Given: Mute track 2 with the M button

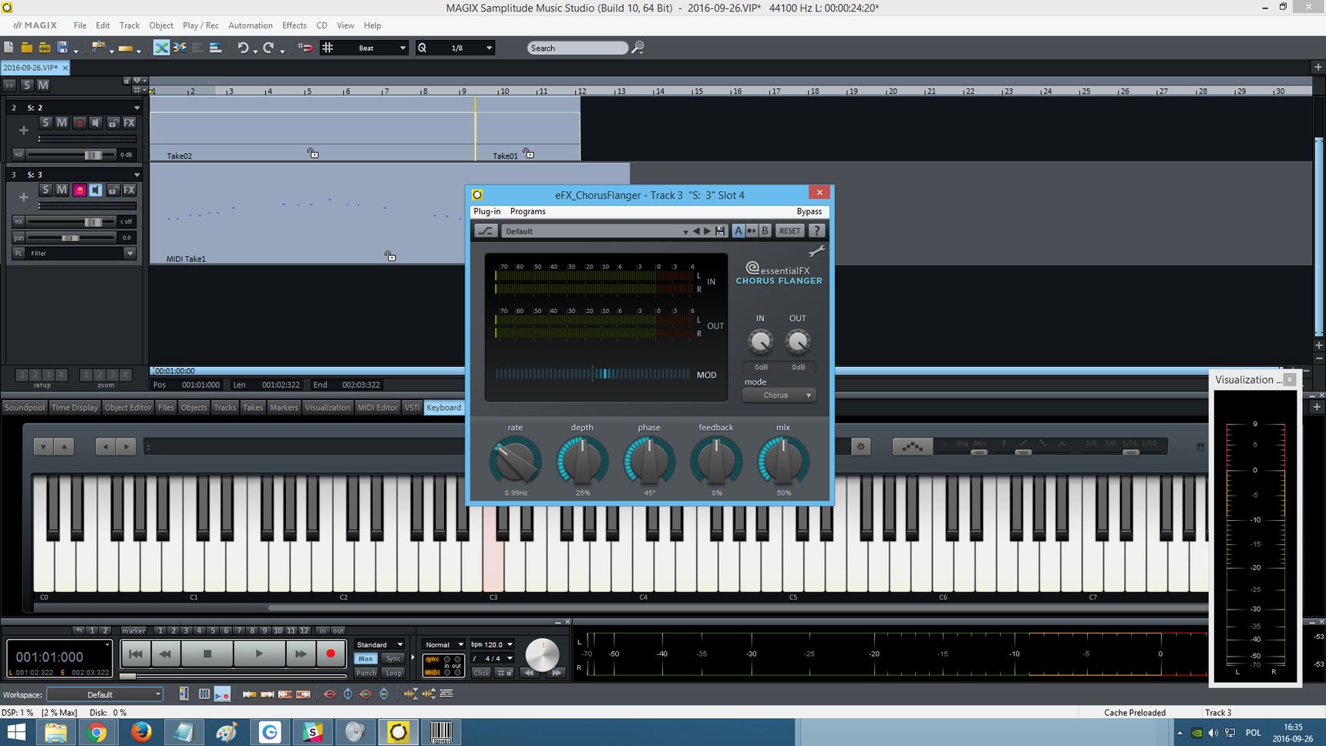Looking at the screenshot, I should point(62,123).
